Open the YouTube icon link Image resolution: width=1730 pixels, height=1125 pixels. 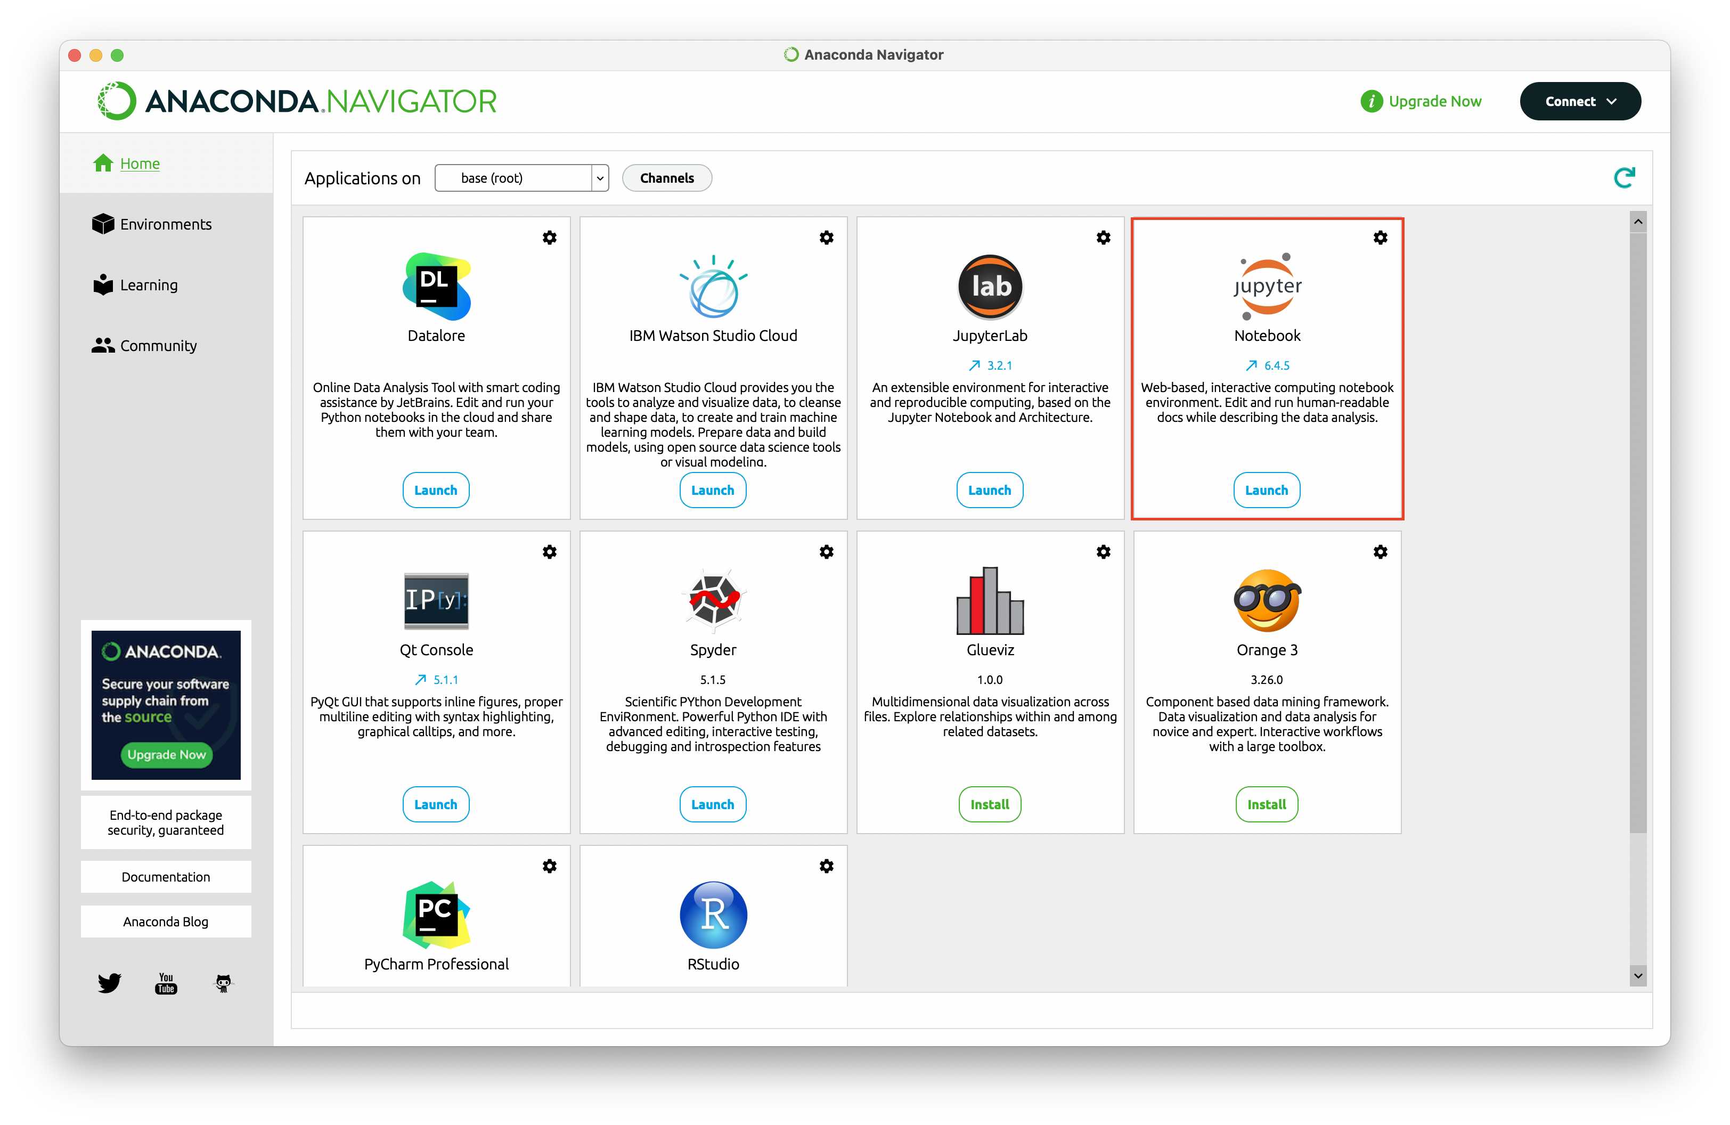(166, 983)
